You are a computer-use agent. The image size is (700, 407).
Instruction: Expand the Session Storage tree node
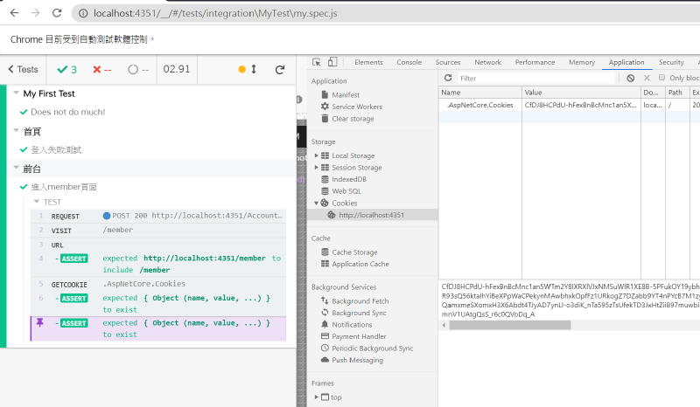point(317,168)
